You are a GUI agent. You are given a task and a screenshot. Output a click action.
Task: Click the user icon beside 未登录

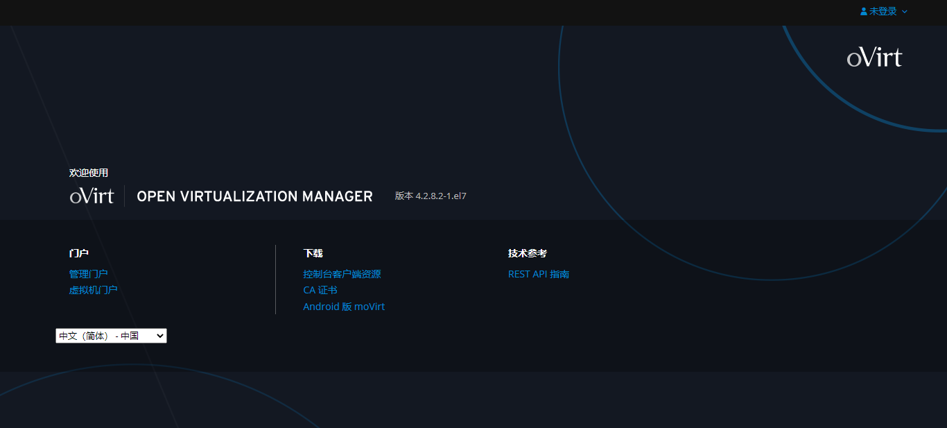pos(864,12)
